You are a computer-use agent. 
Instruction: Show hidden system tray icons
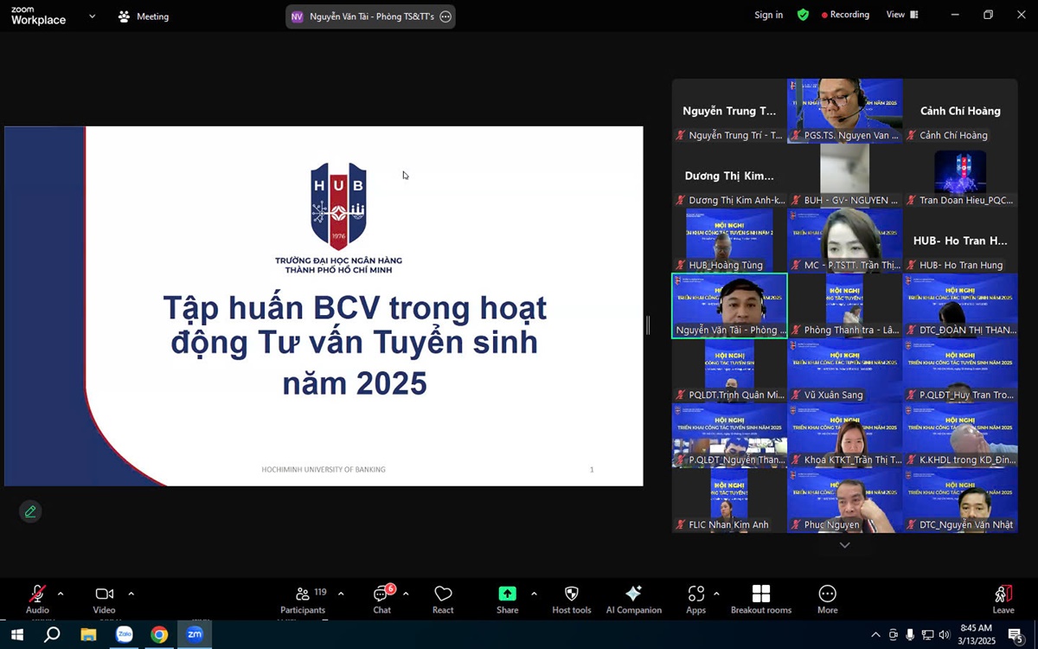pyautogui.click(x=875, y=634)
